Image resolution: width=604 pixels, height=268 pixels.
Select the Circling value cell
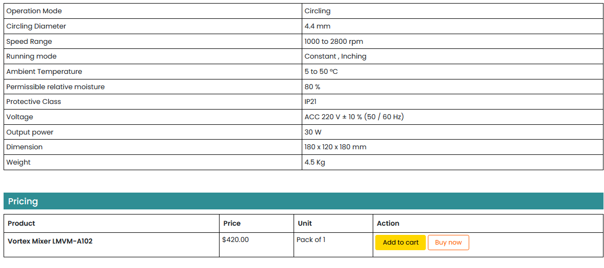(318, 11)
